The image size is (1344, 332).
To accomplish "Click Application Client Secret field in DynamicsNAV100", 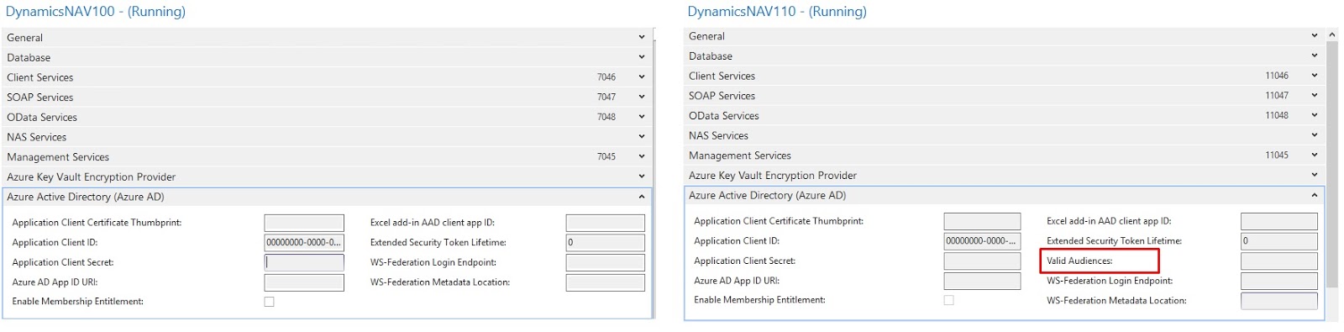I will click(x=304, y=262).
